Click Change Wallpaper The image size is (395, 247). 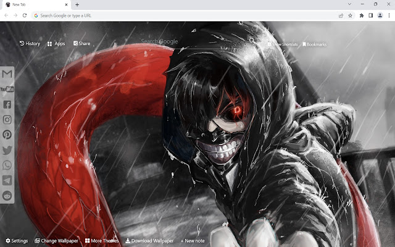tap(56, 241)
